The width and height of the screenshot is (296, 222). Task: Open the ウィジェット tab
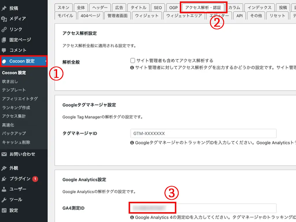point(147,16)
